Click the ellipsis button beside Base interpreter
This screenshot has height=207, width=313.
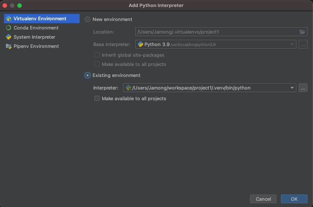303,44
